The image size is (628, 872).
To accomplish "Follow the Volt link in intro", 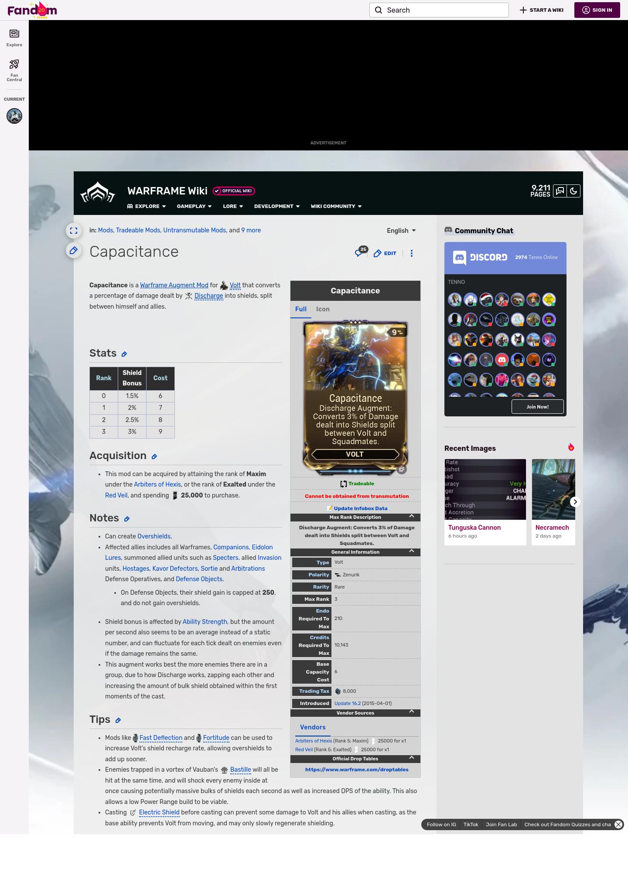I will 235,285.
